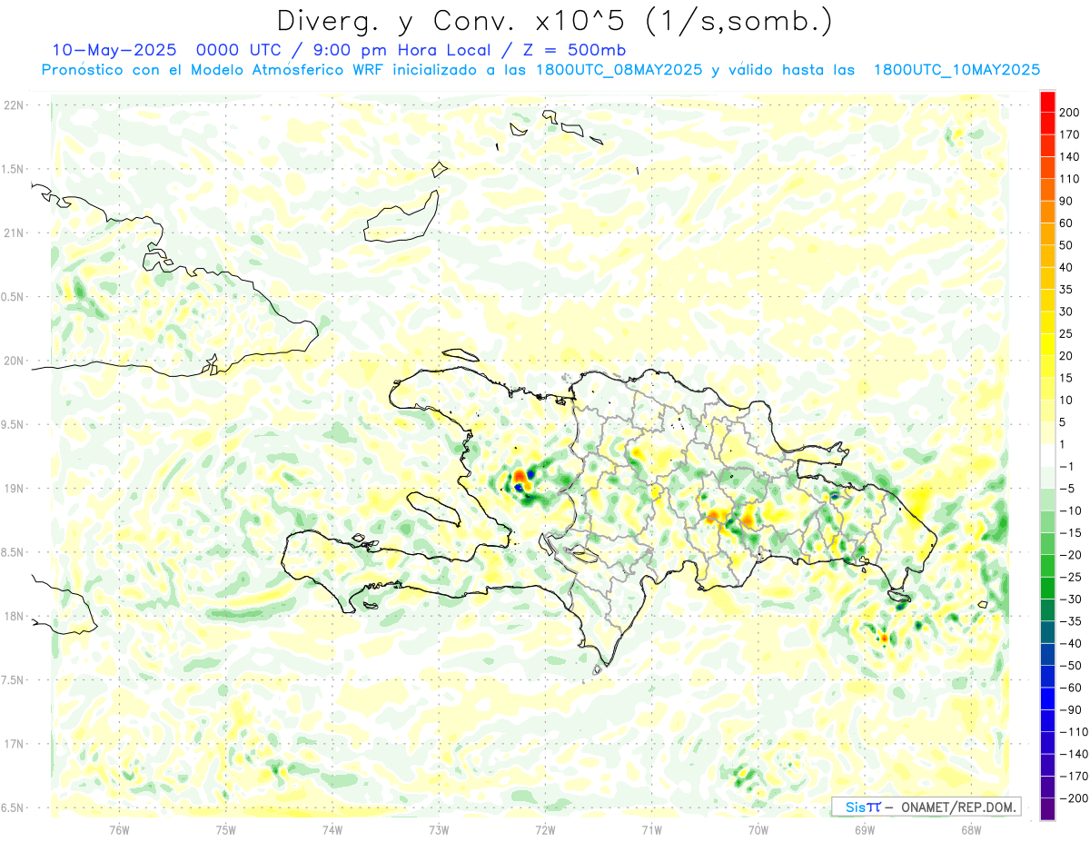Image resolution: width=1090 pixels, height=842 pixels.
Task: Click the latitude label '18N'
Action: [14, 616]
